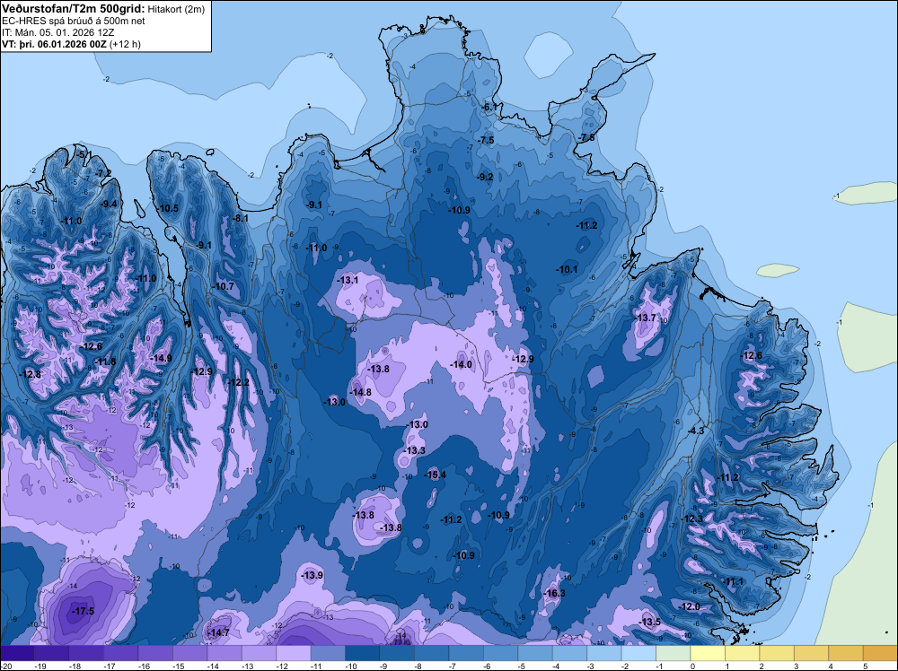898x671 pixels.
Task: Click the -10.5 temperature value
Action: click(167, 209)
